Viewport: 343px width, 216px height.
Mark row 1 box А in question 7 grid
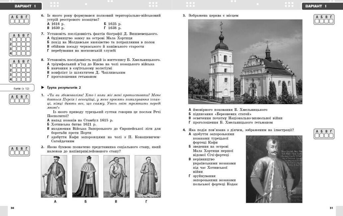pos(15,39)
